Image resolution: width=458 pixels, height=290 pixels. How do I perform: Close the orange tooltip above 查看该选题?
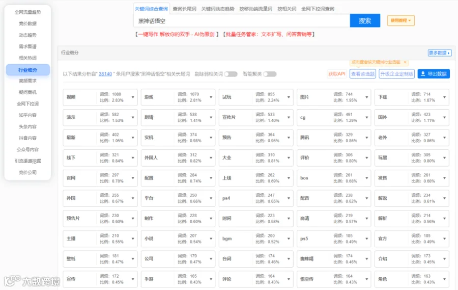[x=405, y=62]
